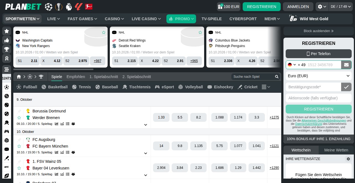Open bet slip settings gear
This screenshot has height=183, width=355.
tap(348, 159)
